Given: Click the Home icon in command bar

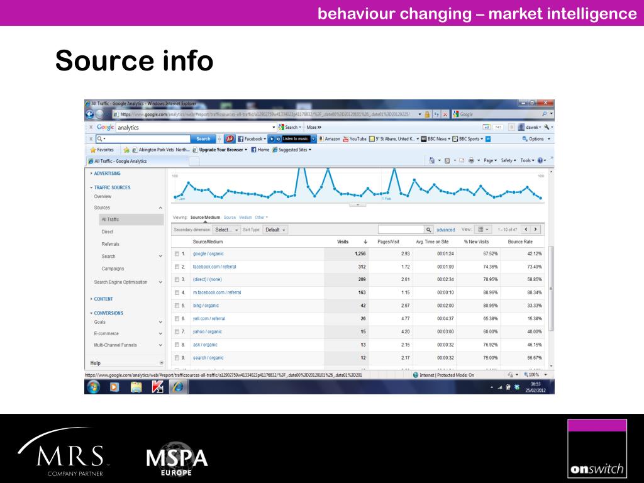Looking at the screenshot, I should point(431,160).
